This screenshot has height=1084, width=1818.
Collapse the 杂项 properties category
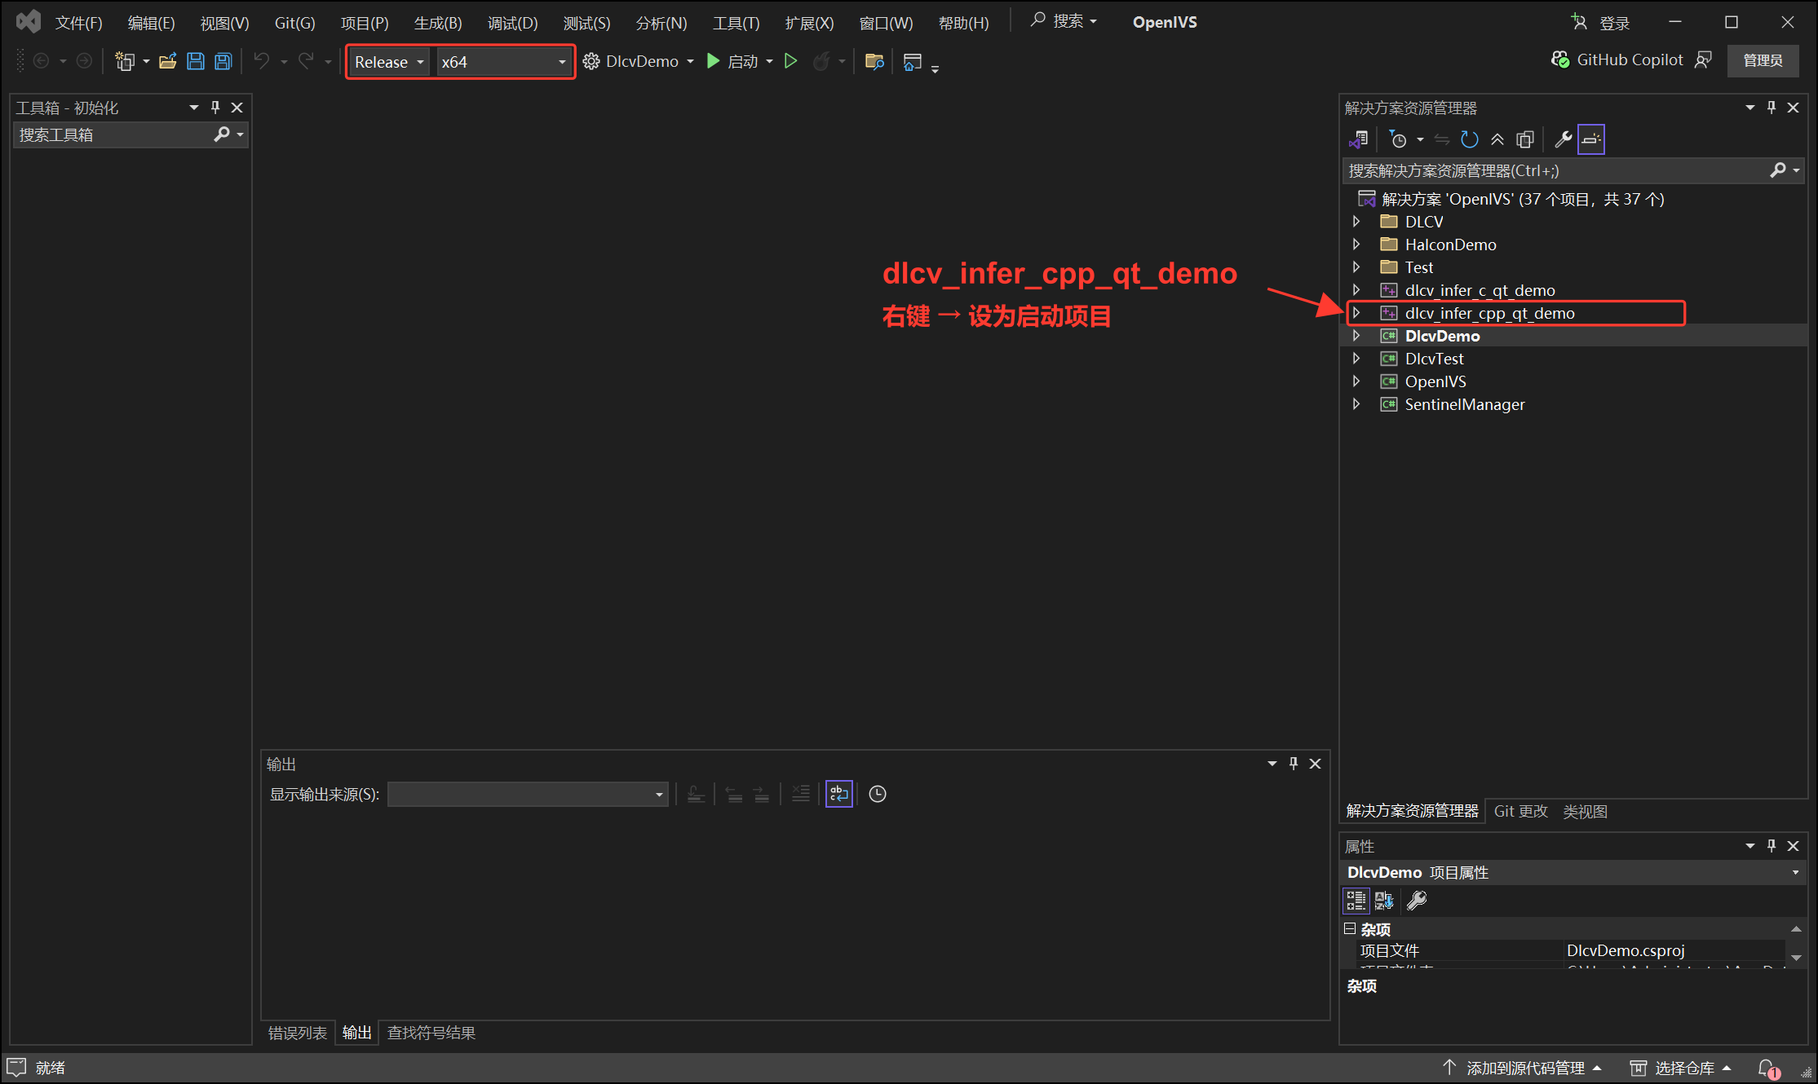tap(1351, 929)
